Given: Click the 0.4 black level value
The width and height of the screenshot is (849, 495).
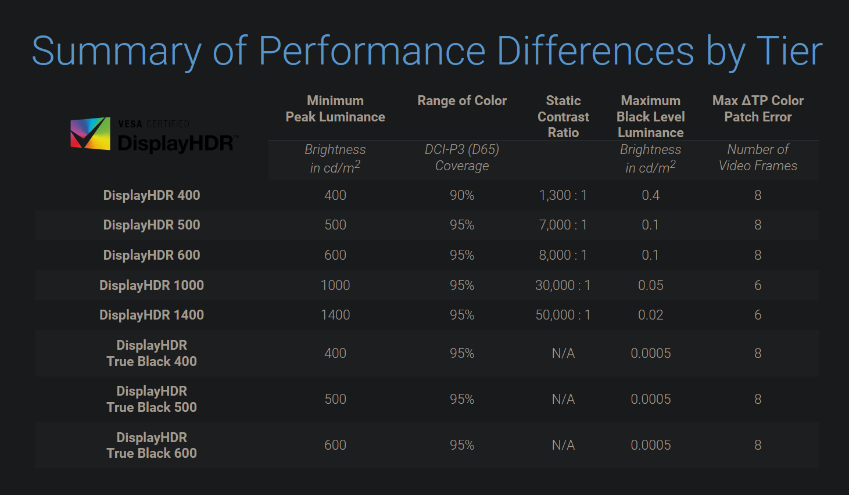Looking at the screenshot, I should pos(651,195).
